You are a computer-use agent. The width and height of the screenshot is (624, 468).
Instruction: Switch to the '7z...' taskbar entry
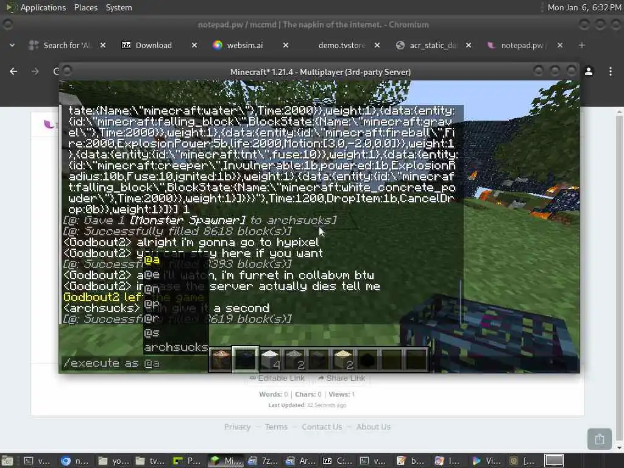pyautogui.click(x=263, y=461)
